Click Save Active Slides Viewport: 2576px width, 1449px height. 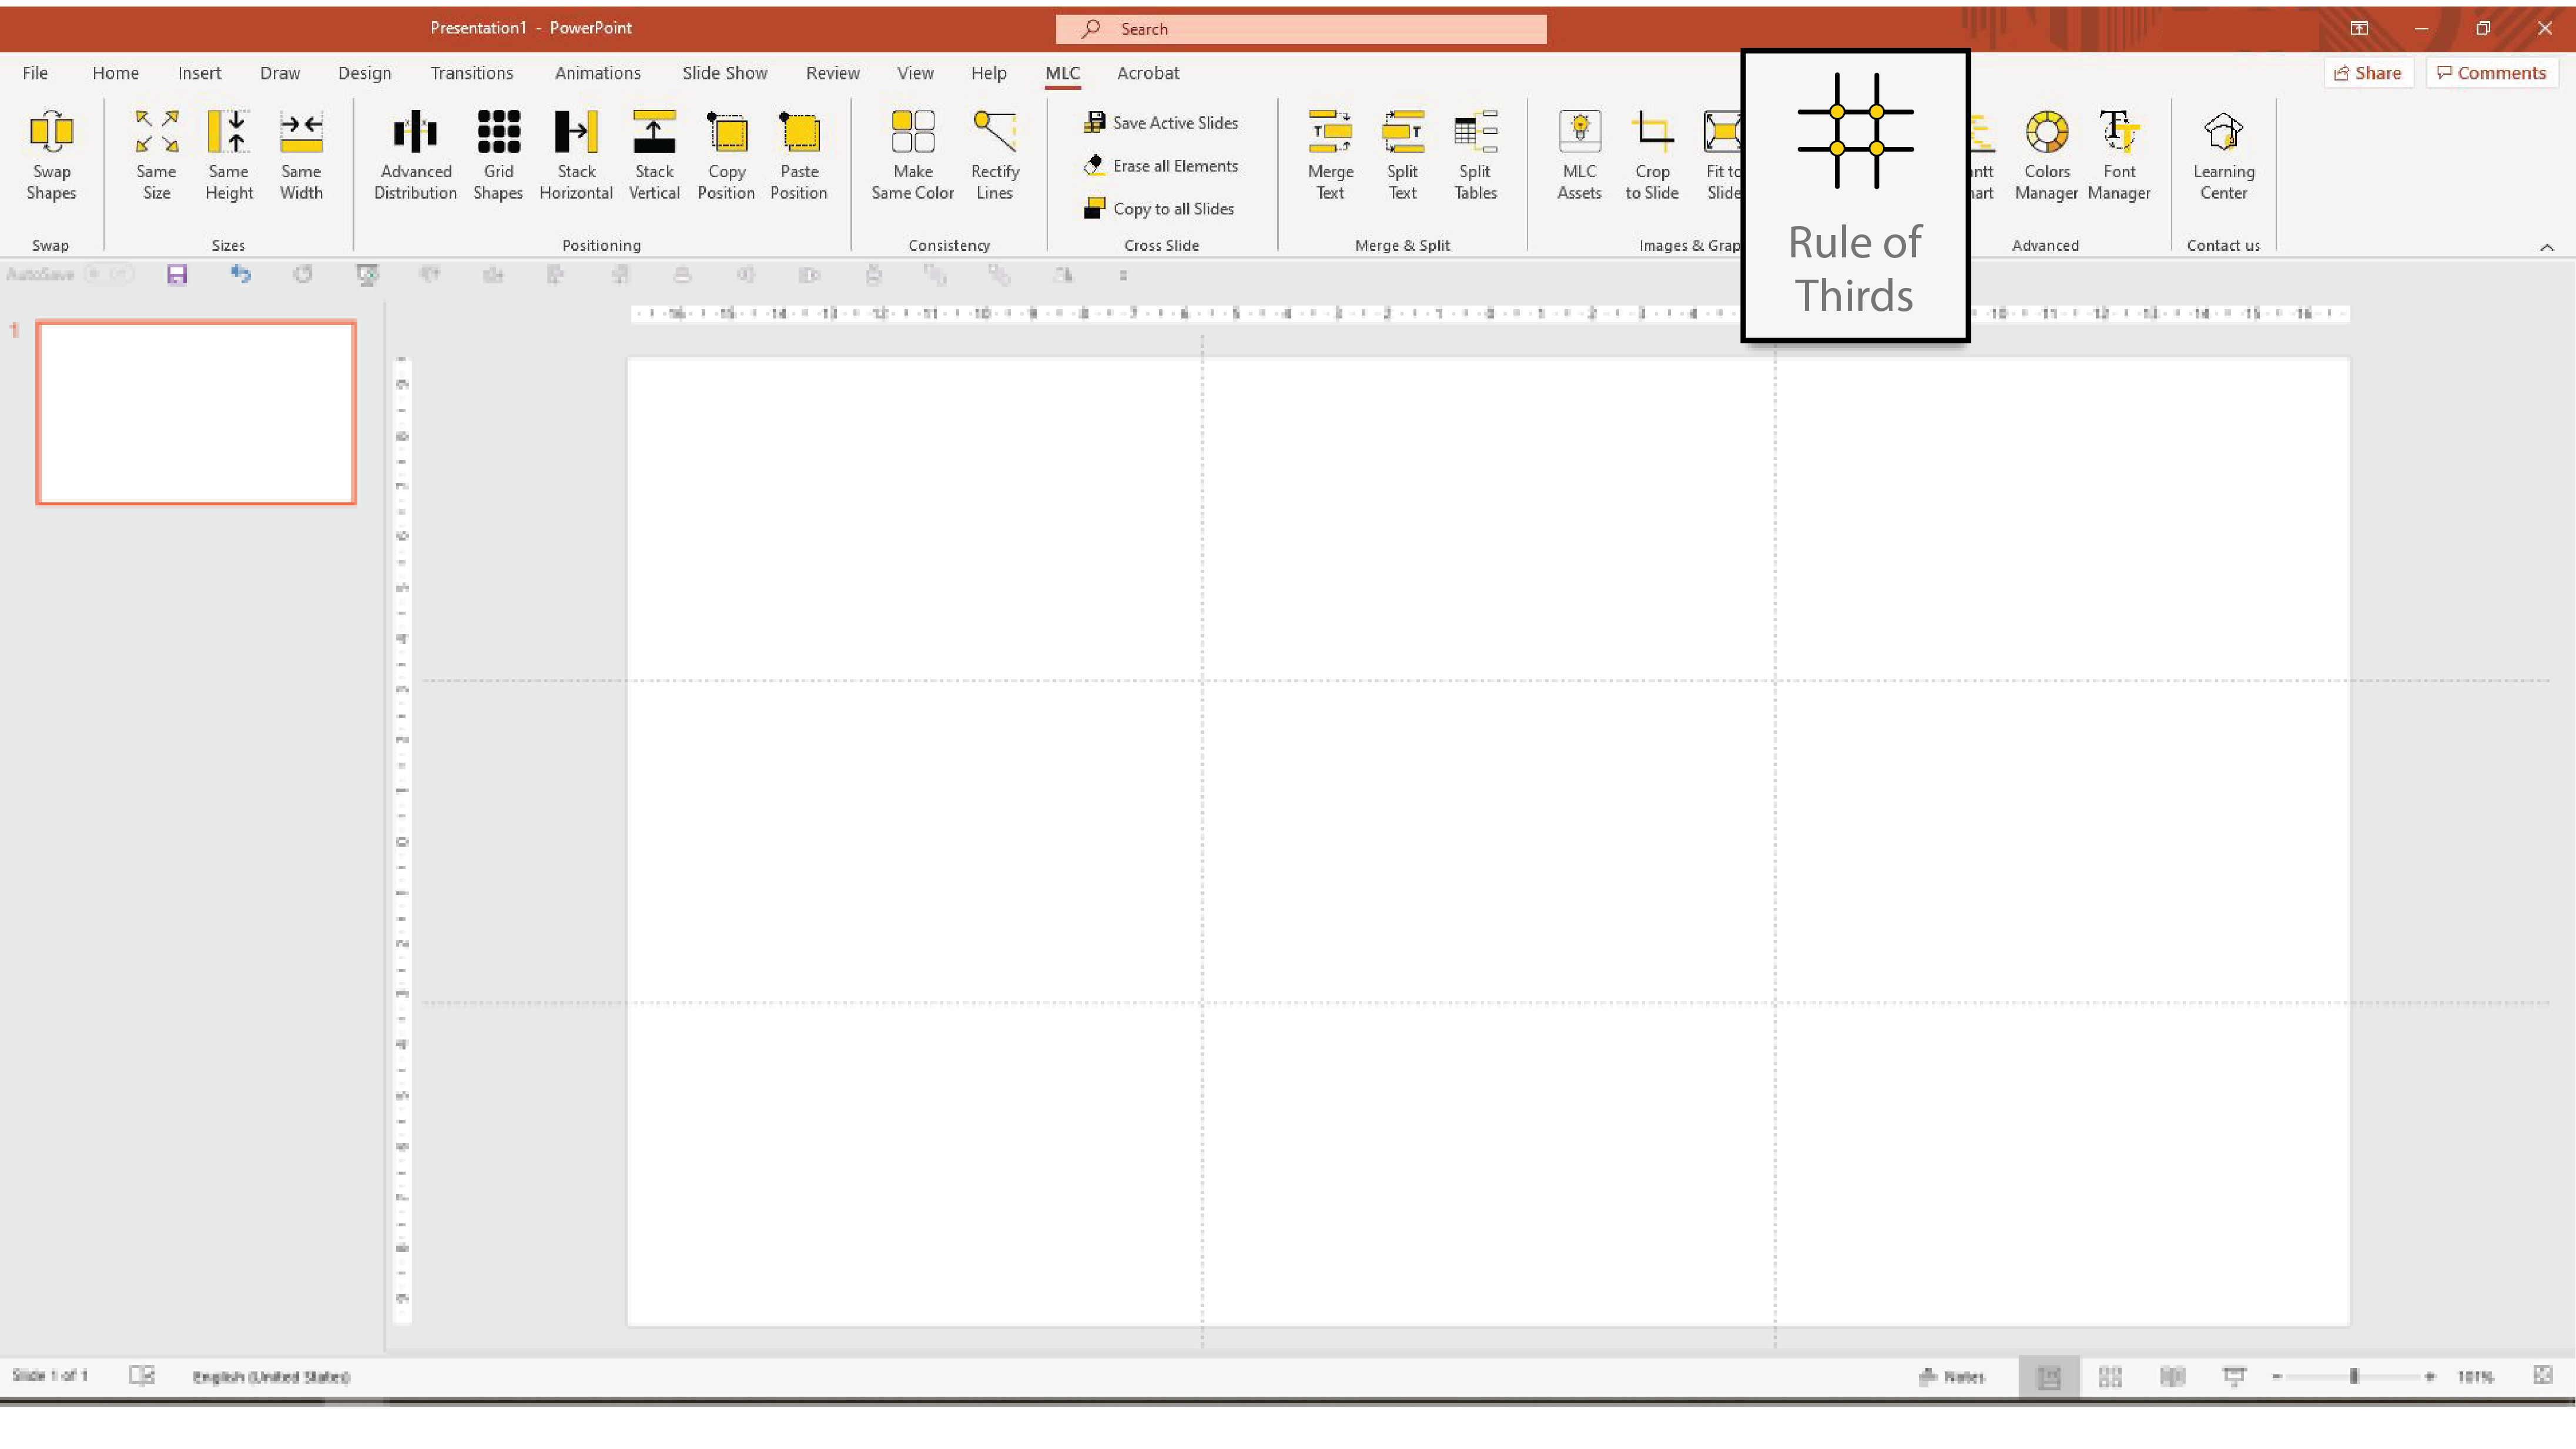click(1162, 122)
